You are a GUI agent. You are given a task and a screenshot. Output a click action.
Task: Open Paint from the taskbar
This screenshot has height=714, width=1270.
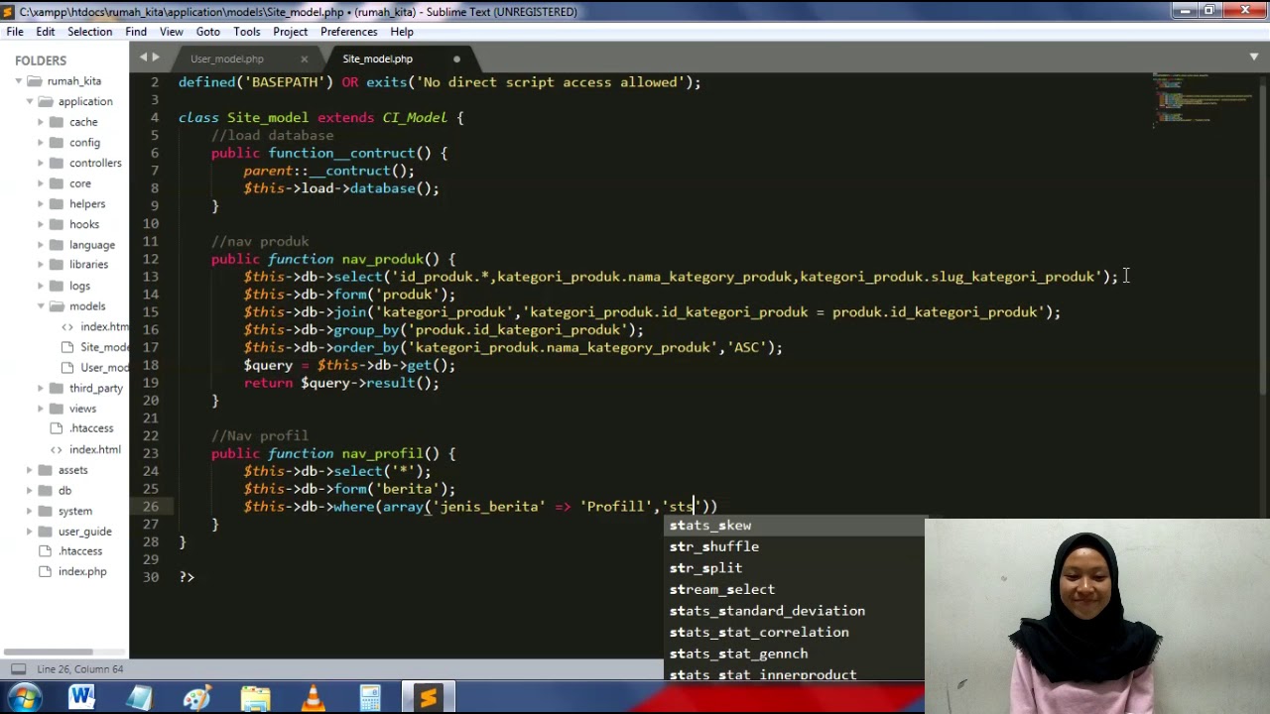click(x=197, y=698)
